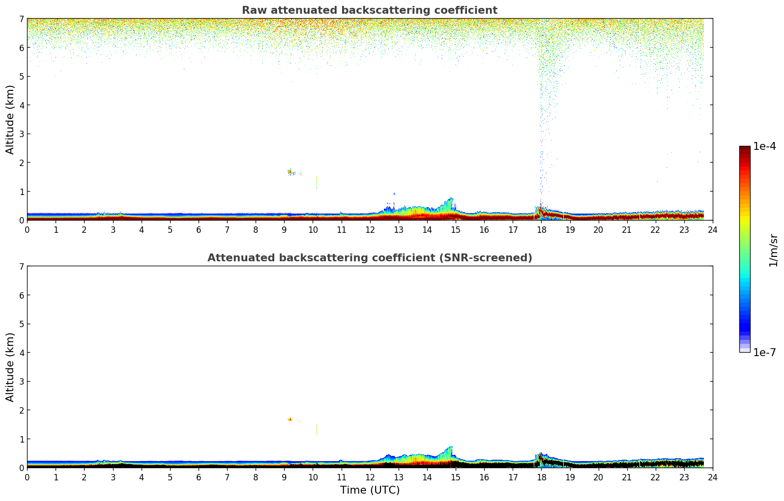Viewport: 784px width, 501px height.
Task: Select the 1e-7 colorbar minimum label
Action: click(x=764, y=353)
